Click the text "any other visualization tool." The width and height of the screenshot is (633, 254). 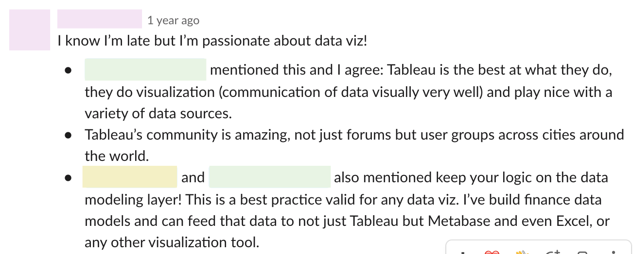[172, 242]
